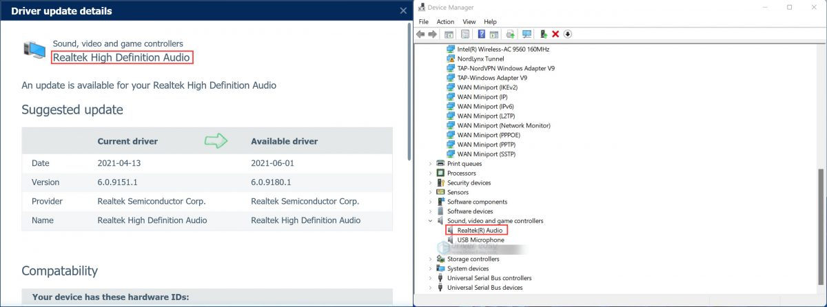The image size is (827, 307).
Task: Expand the Storage controllers node
Action: (x=431, y=259)
